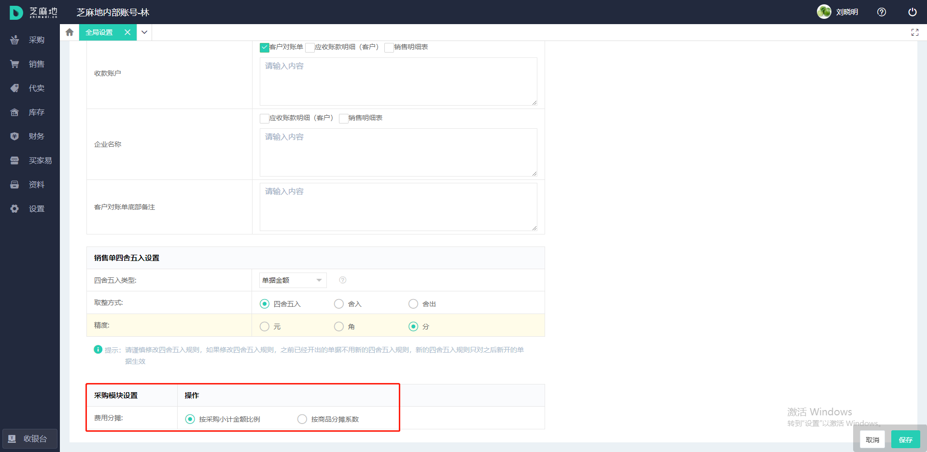This screenshot has height=452, width=927.
Task: Focus the 收款账户 text area
Action: click(x=398, y=82)
